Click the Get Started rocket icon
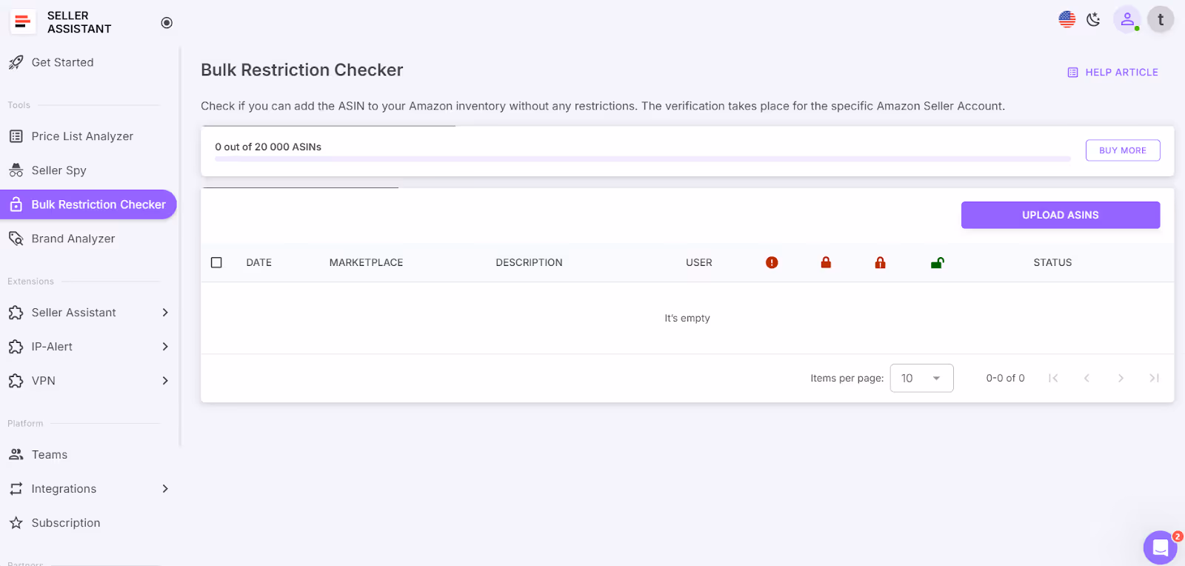The image size is (1185, 566). click(x=16, y=63)
